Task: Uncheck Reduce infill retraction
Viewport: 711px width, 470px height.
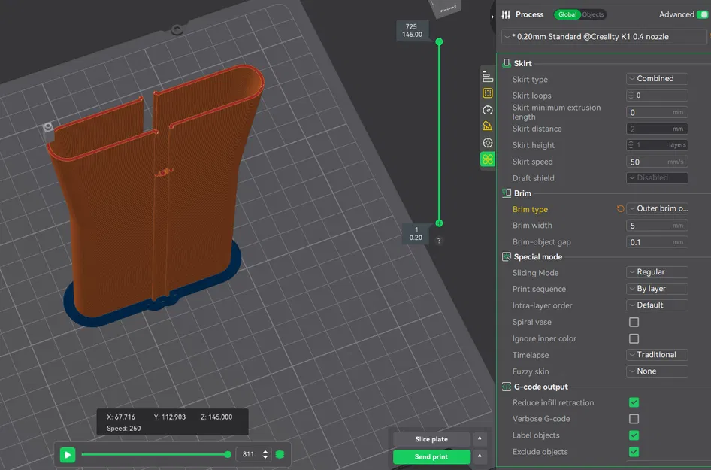Action: pos(634,403)
